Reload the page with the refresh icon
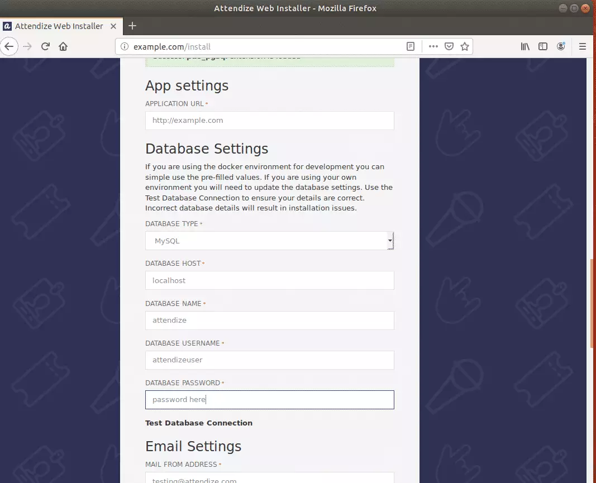 pyautogui.click(x=45, y=46)
